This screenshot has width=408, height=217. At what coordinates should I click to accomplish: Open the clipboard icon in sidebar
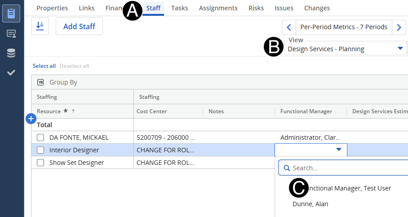tap(11, 13)
